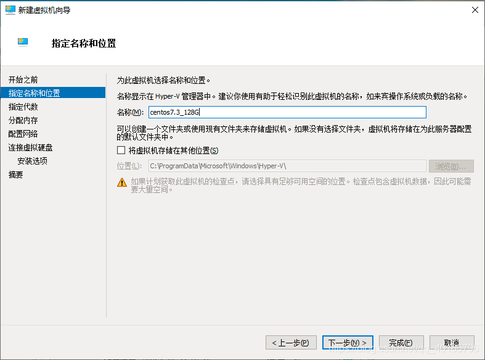Click the header virtual machine icon
The image size is (485, 360).
point(23,42)
